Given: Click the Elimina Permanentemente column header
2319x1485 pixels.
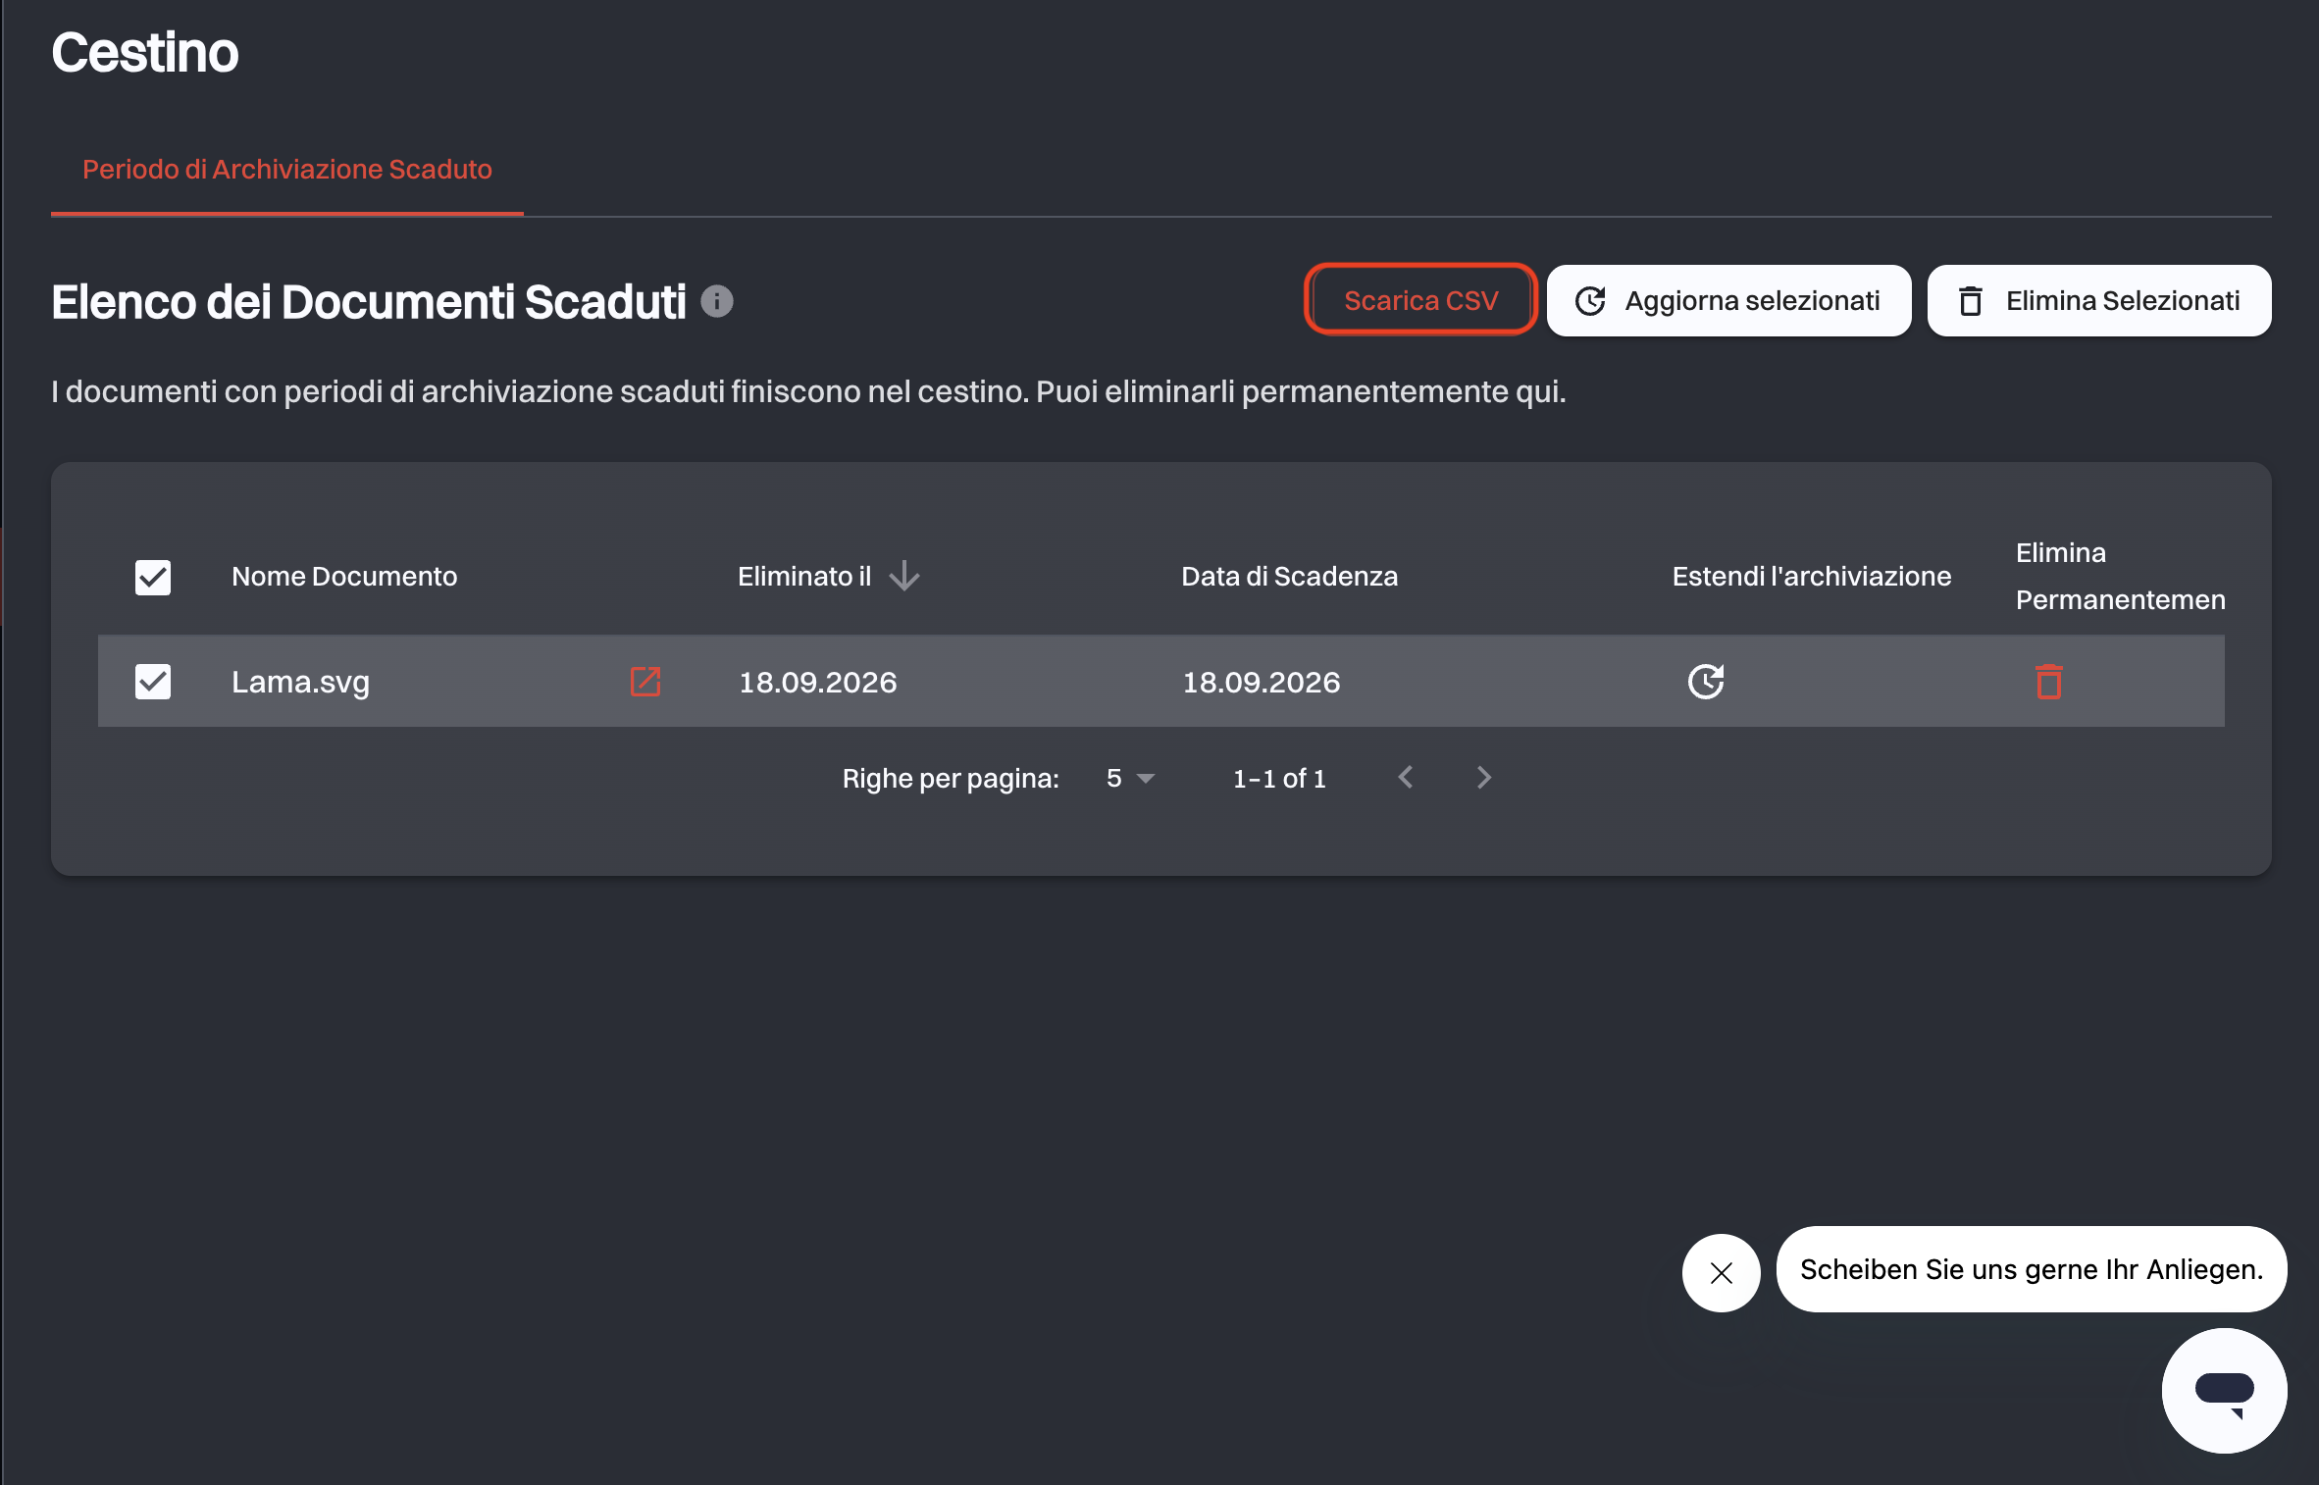Looking at the screenshot, I should pyautogui.click(x=2120, y=577).
